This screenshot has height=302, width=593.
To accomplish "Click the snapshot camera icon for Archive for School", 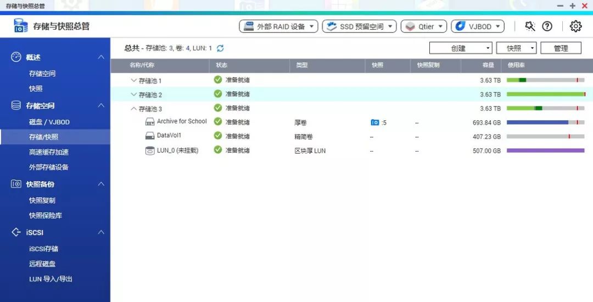I will point(375,122).
